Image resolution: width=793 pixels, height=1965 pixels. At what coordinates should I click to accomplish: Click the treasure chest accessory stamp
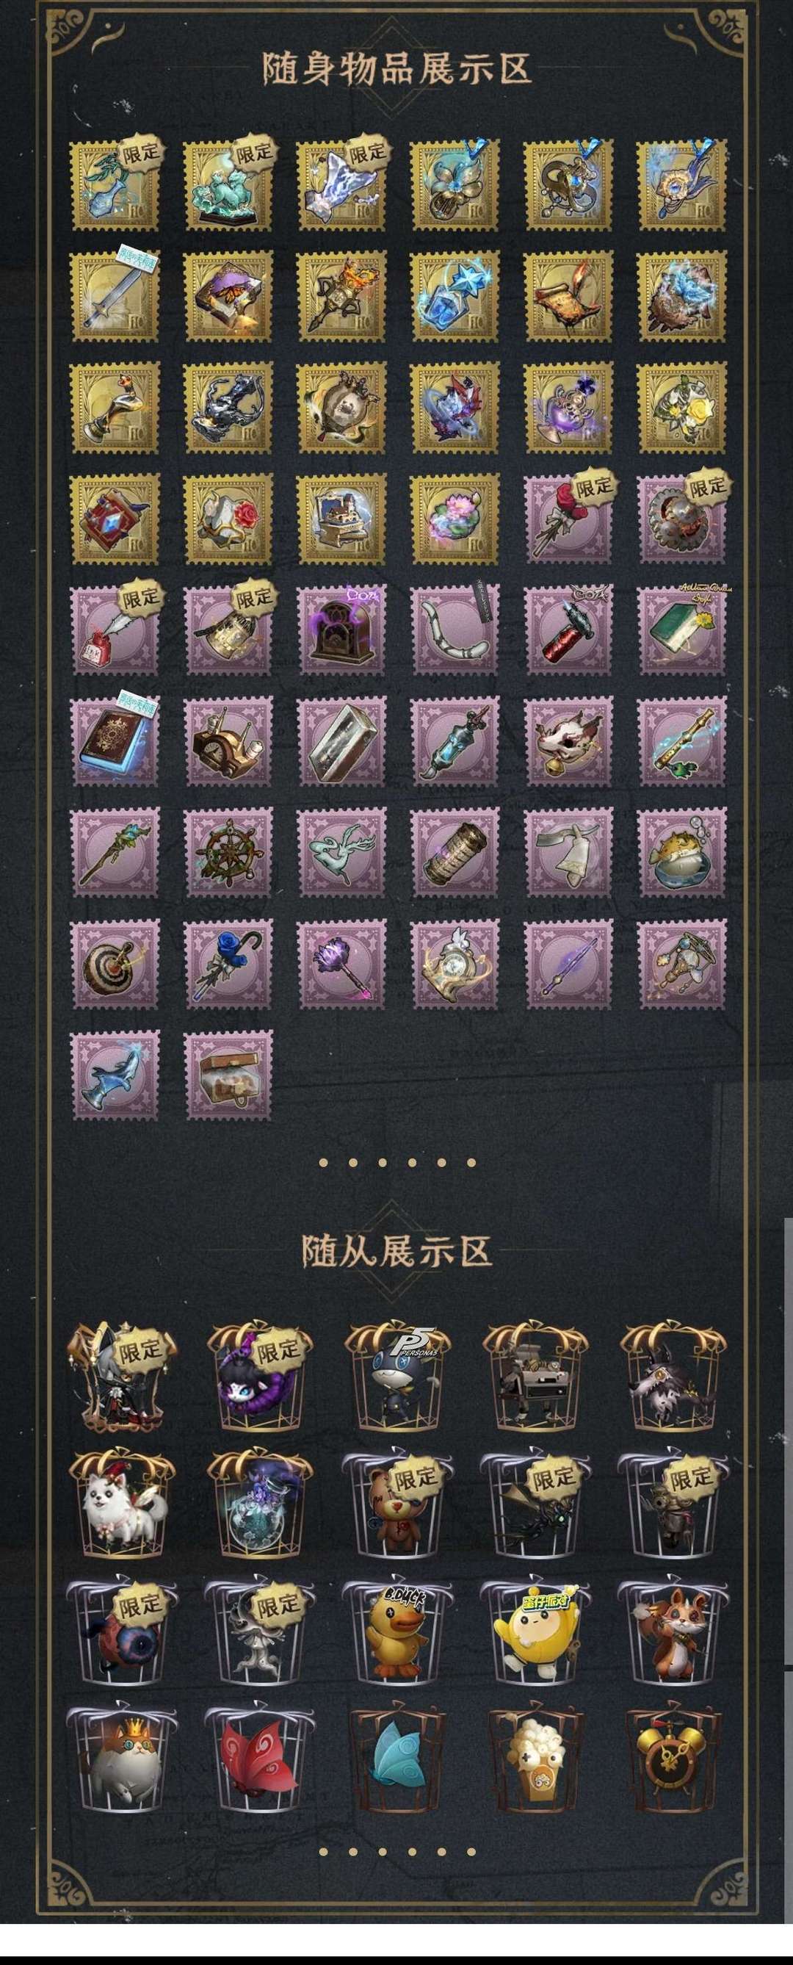tap(229, 1075)
